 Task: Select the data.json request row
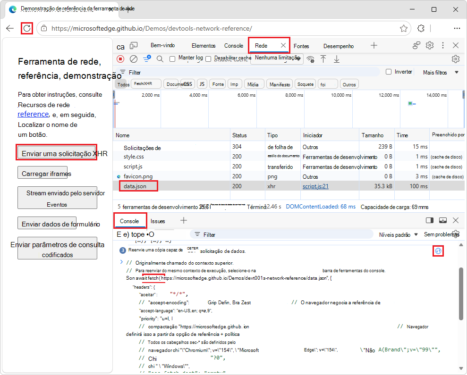pos(289,186)
